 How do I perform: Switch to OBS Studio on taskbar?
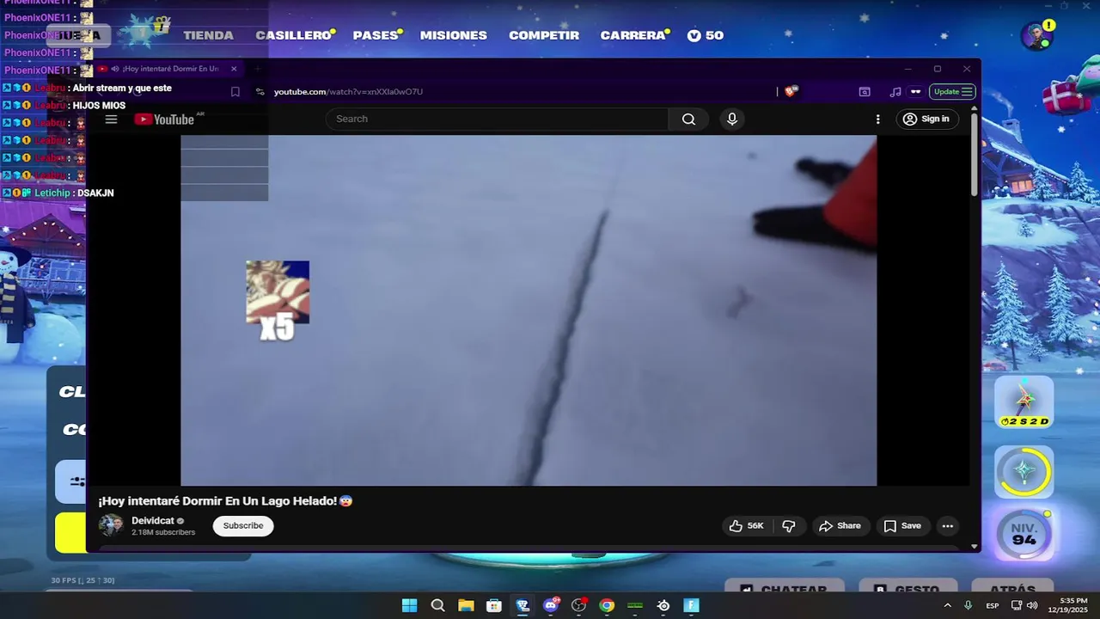tap(579, 605)
